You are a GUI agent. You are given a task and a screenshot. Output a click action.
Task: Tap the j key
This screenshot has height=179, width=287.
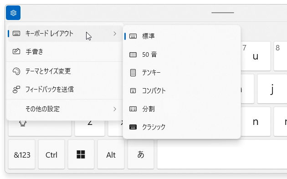(272, 89)
